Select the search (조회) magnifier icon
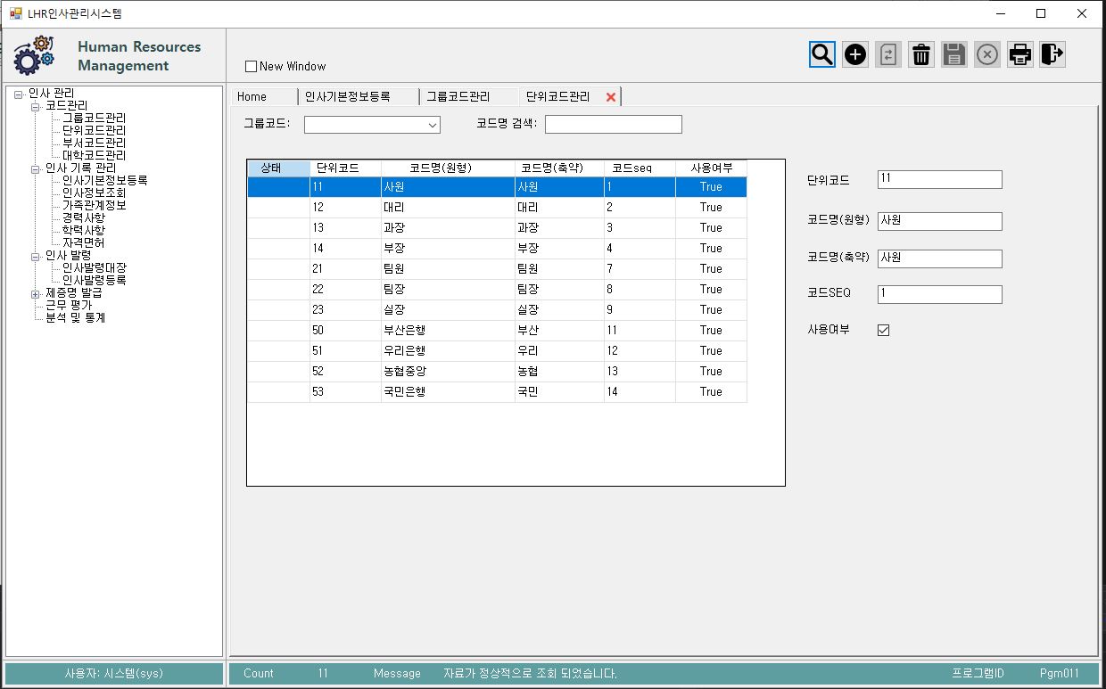Screen dimensions: 1106x689 pyautogui.click(x=821, y=54)
